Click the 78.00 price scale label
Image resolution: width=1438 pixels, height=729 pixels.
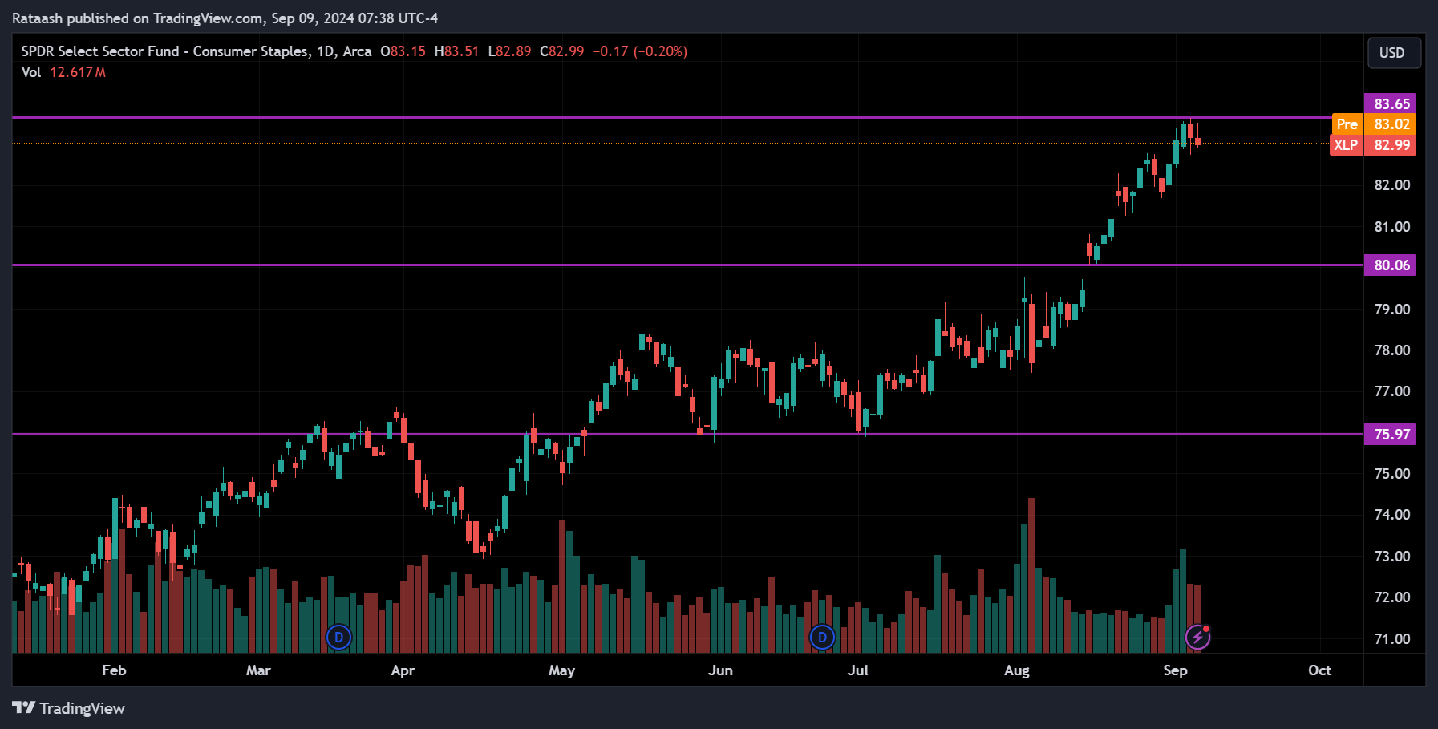pyautogui.click(x=1392, y=350)
